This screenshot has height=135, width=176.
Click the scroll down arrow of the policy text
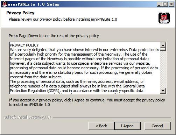pos(163,91)
